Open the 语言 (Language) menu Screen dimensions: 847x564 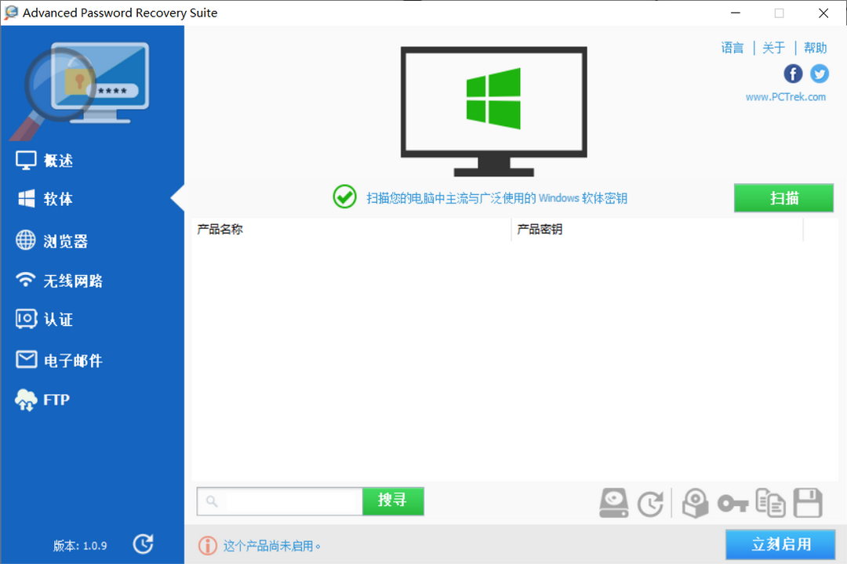click(x=732, y=47)
